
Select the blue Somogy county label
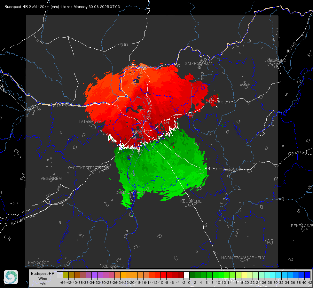tap(64, 236)
